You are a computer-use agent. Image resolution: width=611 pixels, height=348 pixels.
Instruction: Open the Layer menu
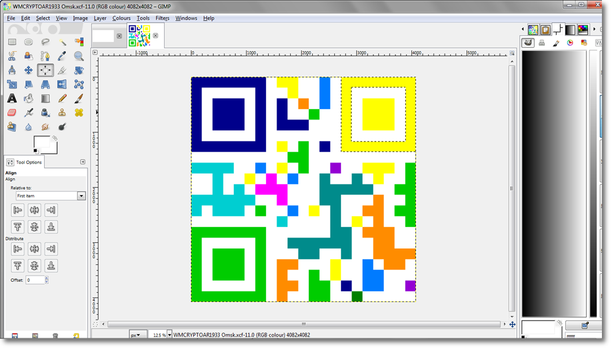tap(100, 18)
